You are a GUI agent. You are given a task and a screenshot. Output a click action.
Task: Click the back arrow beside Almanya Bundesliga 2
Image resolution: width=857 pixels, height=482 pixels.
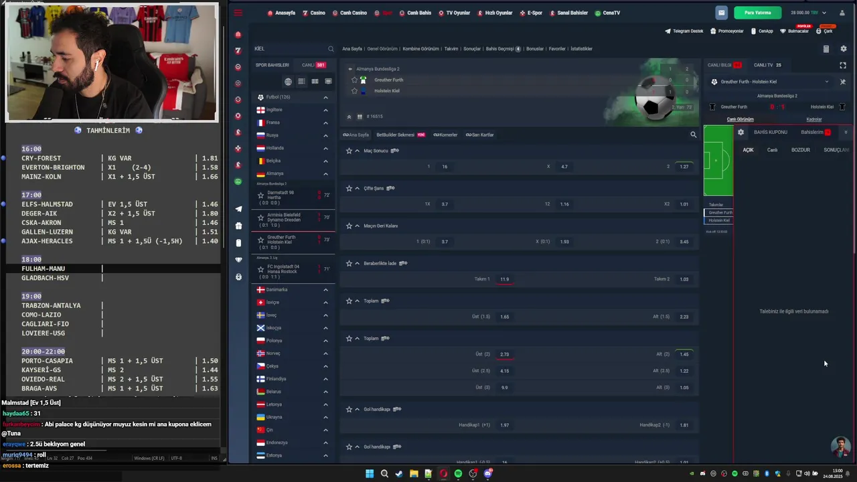pos(349,69)
